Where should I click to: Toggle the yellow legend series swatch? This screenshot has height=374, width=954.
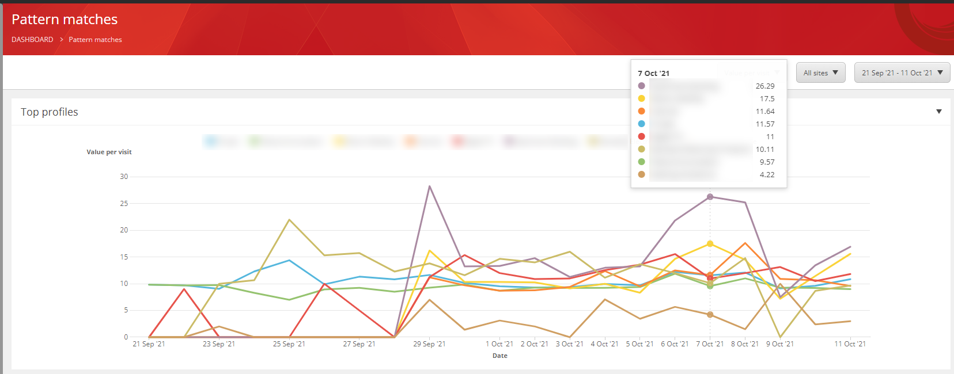pos(340,141)
